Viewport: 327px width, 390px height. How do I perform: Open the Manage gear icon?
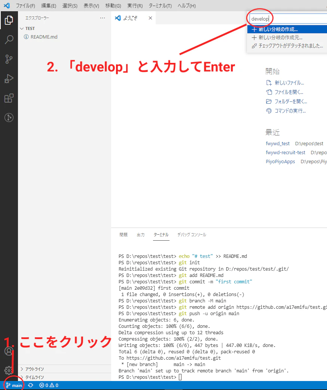pyautogui.click(x=9, y=371)
